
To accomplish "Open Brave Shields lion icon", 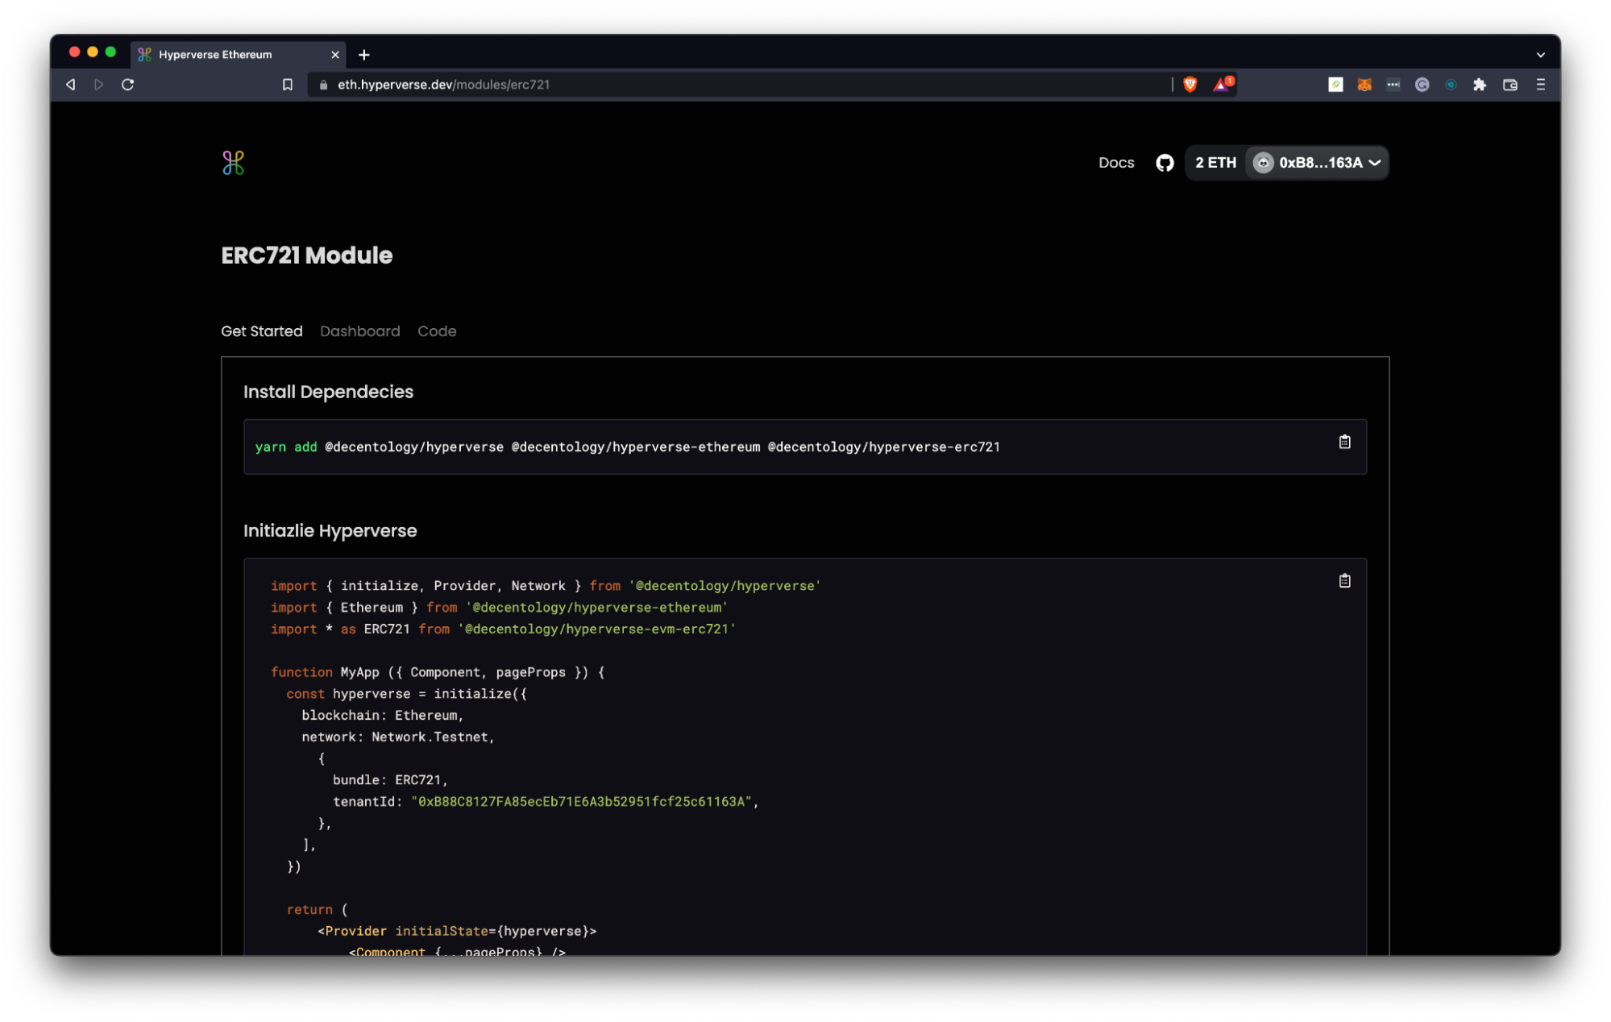I will click(x=1190, y=84).
